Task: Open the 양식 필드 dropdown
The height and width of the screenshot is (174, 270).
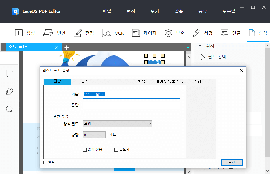Action: 117,123
